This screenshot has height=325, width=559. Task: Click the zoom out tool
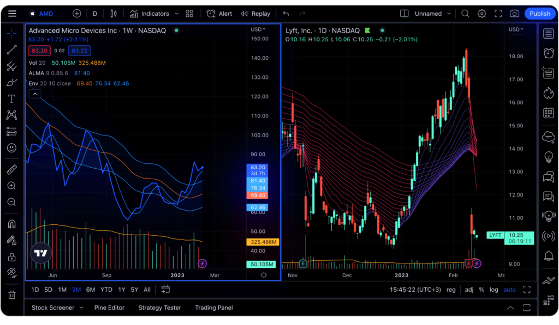pyautogui.click(x=12, y=202)
